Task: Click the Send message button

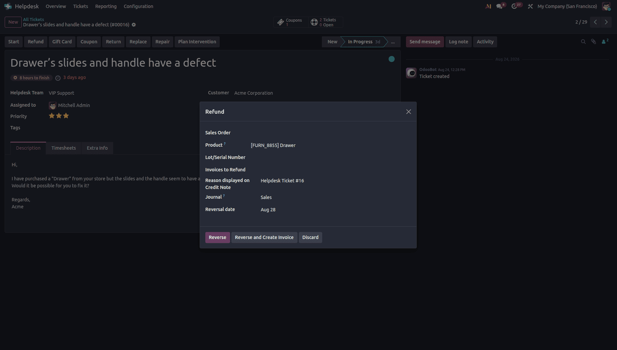Action: (x=425, y=42)
